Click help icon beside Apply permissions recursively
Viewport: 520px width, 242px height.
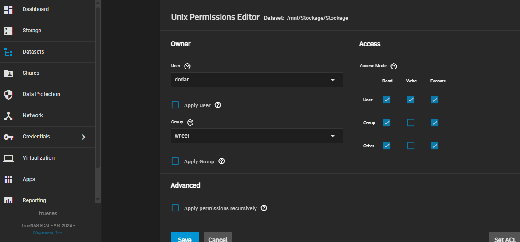pos(264,208)
